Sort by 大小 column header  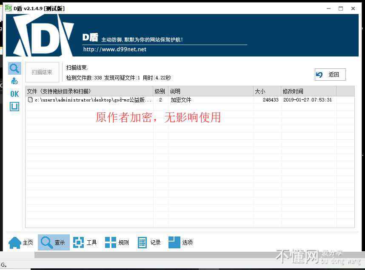pyautogui.click(x=267, y=91)
